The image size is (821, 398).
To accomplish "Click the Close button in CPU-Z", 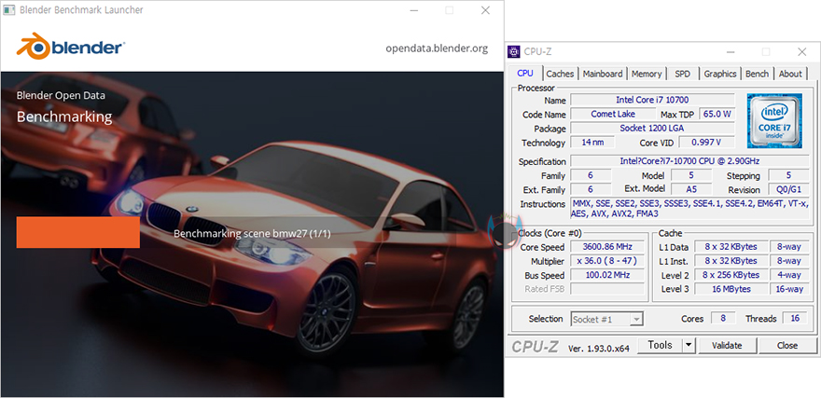I will [787, 345].
